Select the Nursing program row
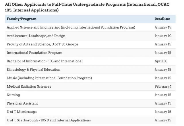Image resolution: width=184 pixels, height=126 pixels. [x=13, y=95]
